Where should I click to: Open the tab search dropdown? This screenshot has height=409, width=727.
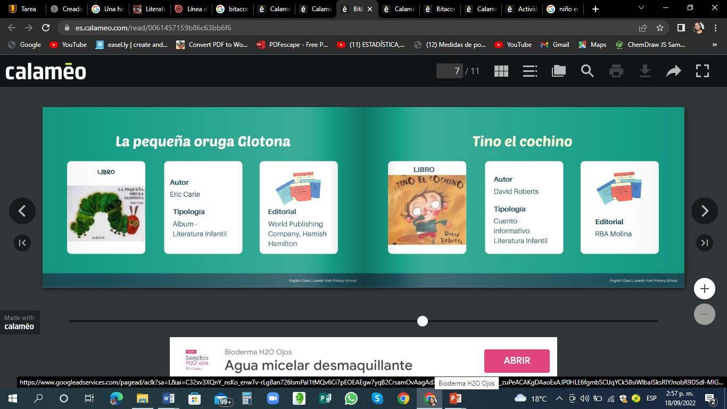tap(641, 9)
